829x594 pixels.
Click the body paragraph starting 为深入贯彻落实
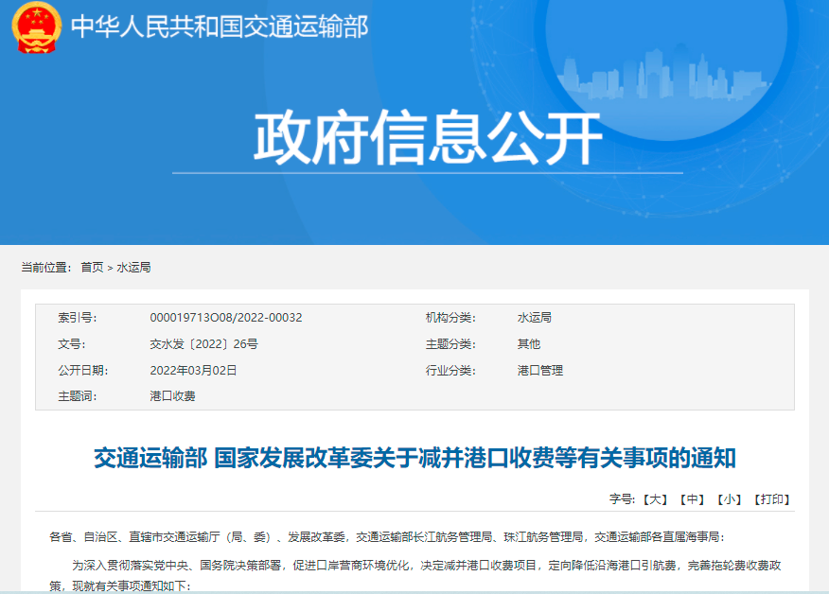(x=426, y=565)
